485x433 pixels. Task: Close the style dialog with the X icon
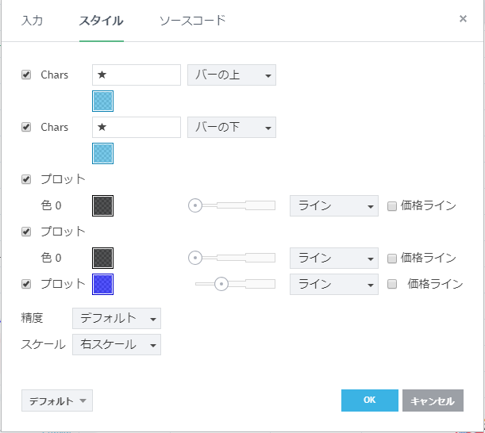(x=463, y=18)
